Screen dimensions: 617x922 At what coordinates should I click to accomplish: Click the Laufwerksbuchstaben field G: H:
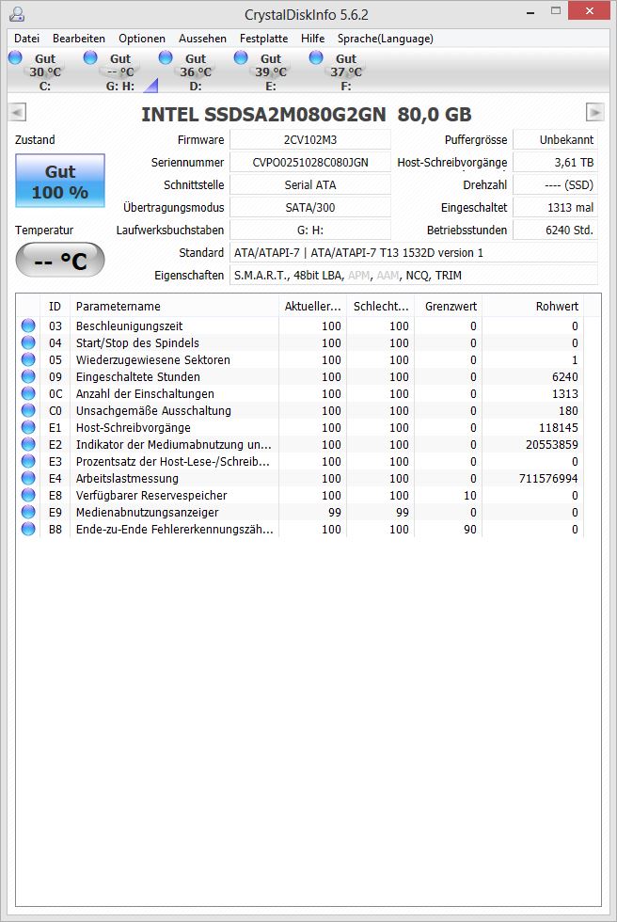point(310,230)
